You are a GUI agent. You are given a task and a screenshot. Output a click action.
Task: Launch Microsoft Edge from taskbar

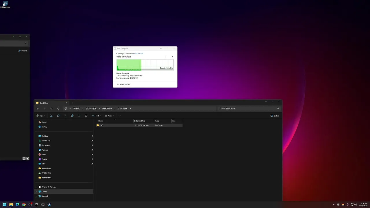coord(17,205)
